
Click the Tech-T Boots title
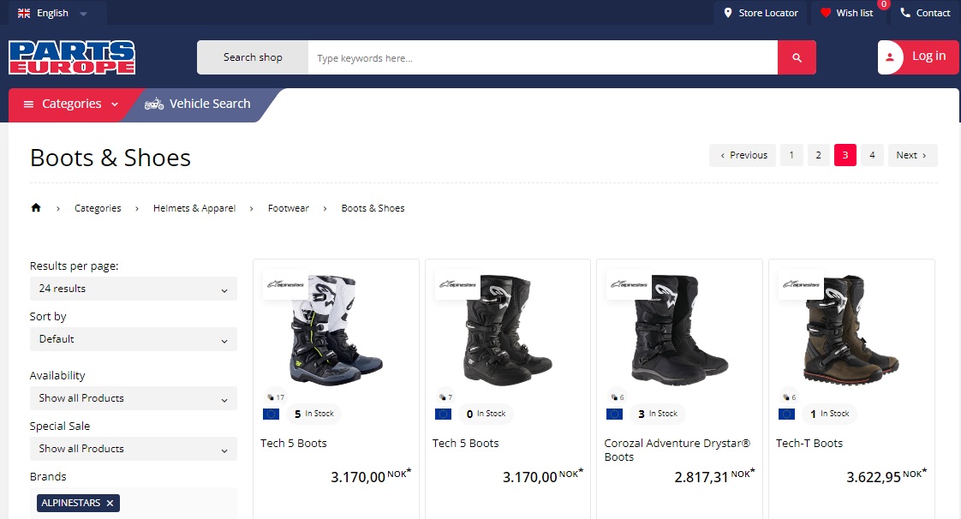809,444
